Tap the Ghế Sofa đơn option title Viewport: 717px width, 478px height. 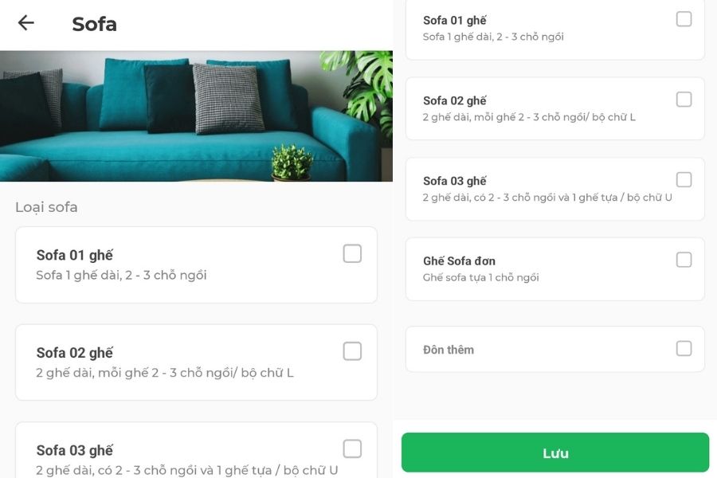click(459, 261)
